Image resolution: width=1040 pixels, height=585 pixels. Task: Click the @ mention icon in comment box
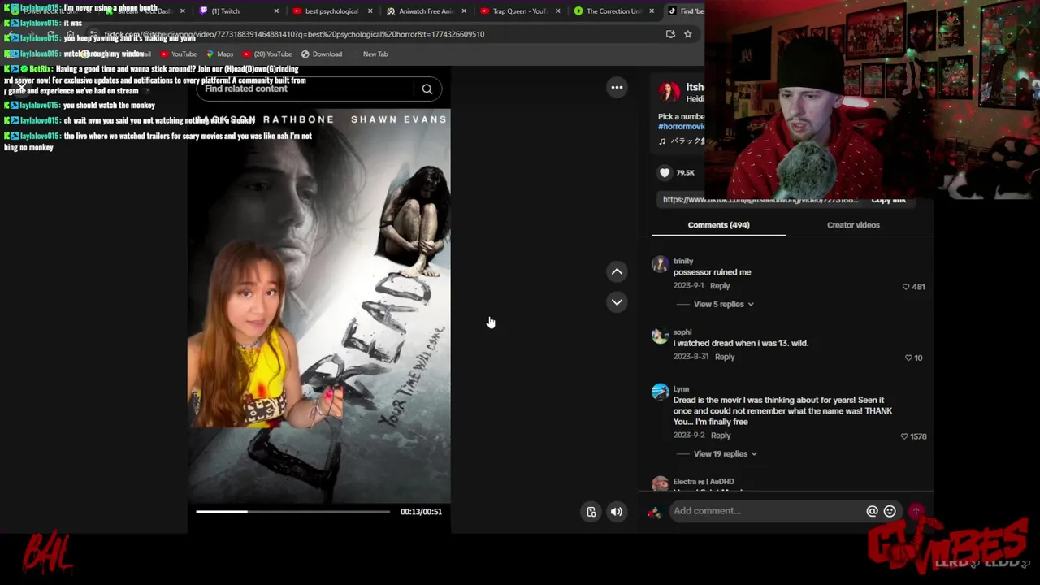click(872, 511)
